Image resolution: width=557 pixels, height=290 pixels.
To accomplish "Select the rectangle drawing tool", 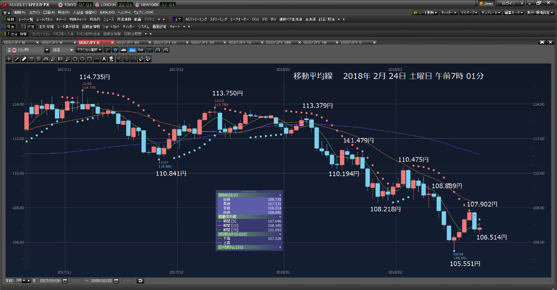I will pyautogui.click(x=89, y=59).
